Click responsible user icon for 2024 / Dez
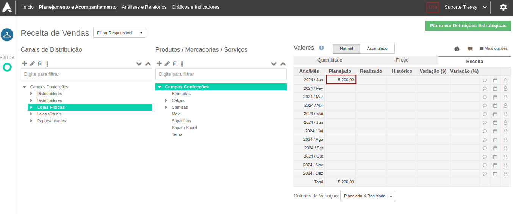The height and width of the screenshot is (214, 513). click(x=505, y=174)
